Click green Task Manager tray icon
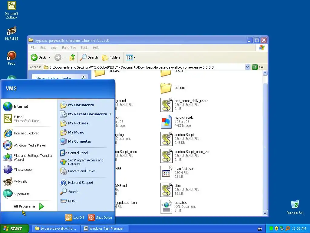 [271, 228]
